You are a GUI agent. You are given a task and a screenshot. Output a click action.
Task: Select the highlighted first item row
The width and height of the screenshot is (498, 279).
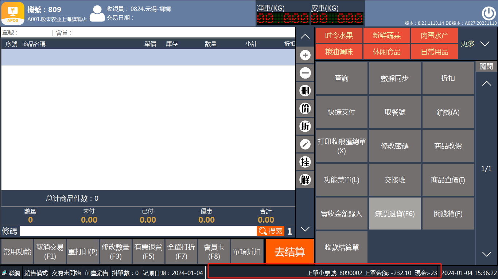[148, 57]
